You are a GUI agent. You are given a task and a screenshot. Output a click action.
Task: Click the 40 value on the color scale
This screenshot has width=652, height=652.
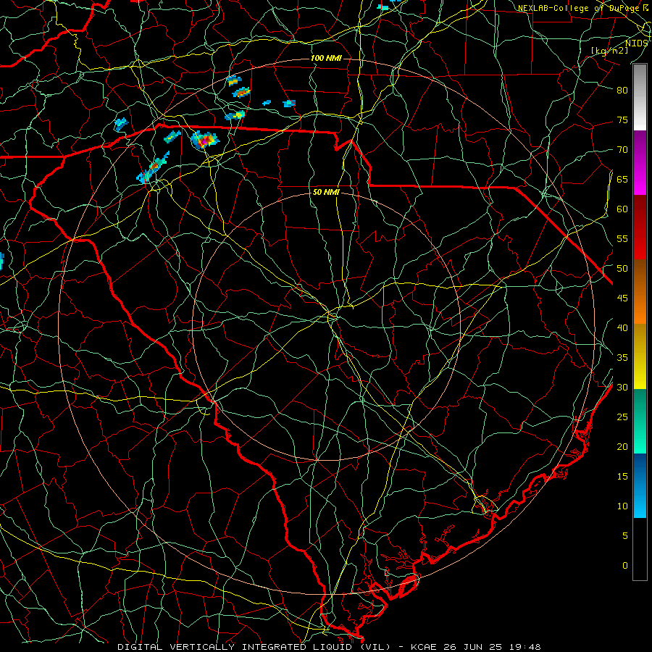pyautogui.click(x=622, y=328)
